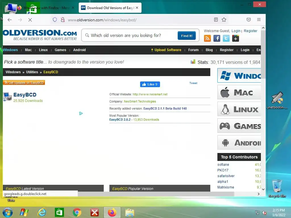Open the Android category tile
Viewport: 291px width, 218px height.
(239, 142)
